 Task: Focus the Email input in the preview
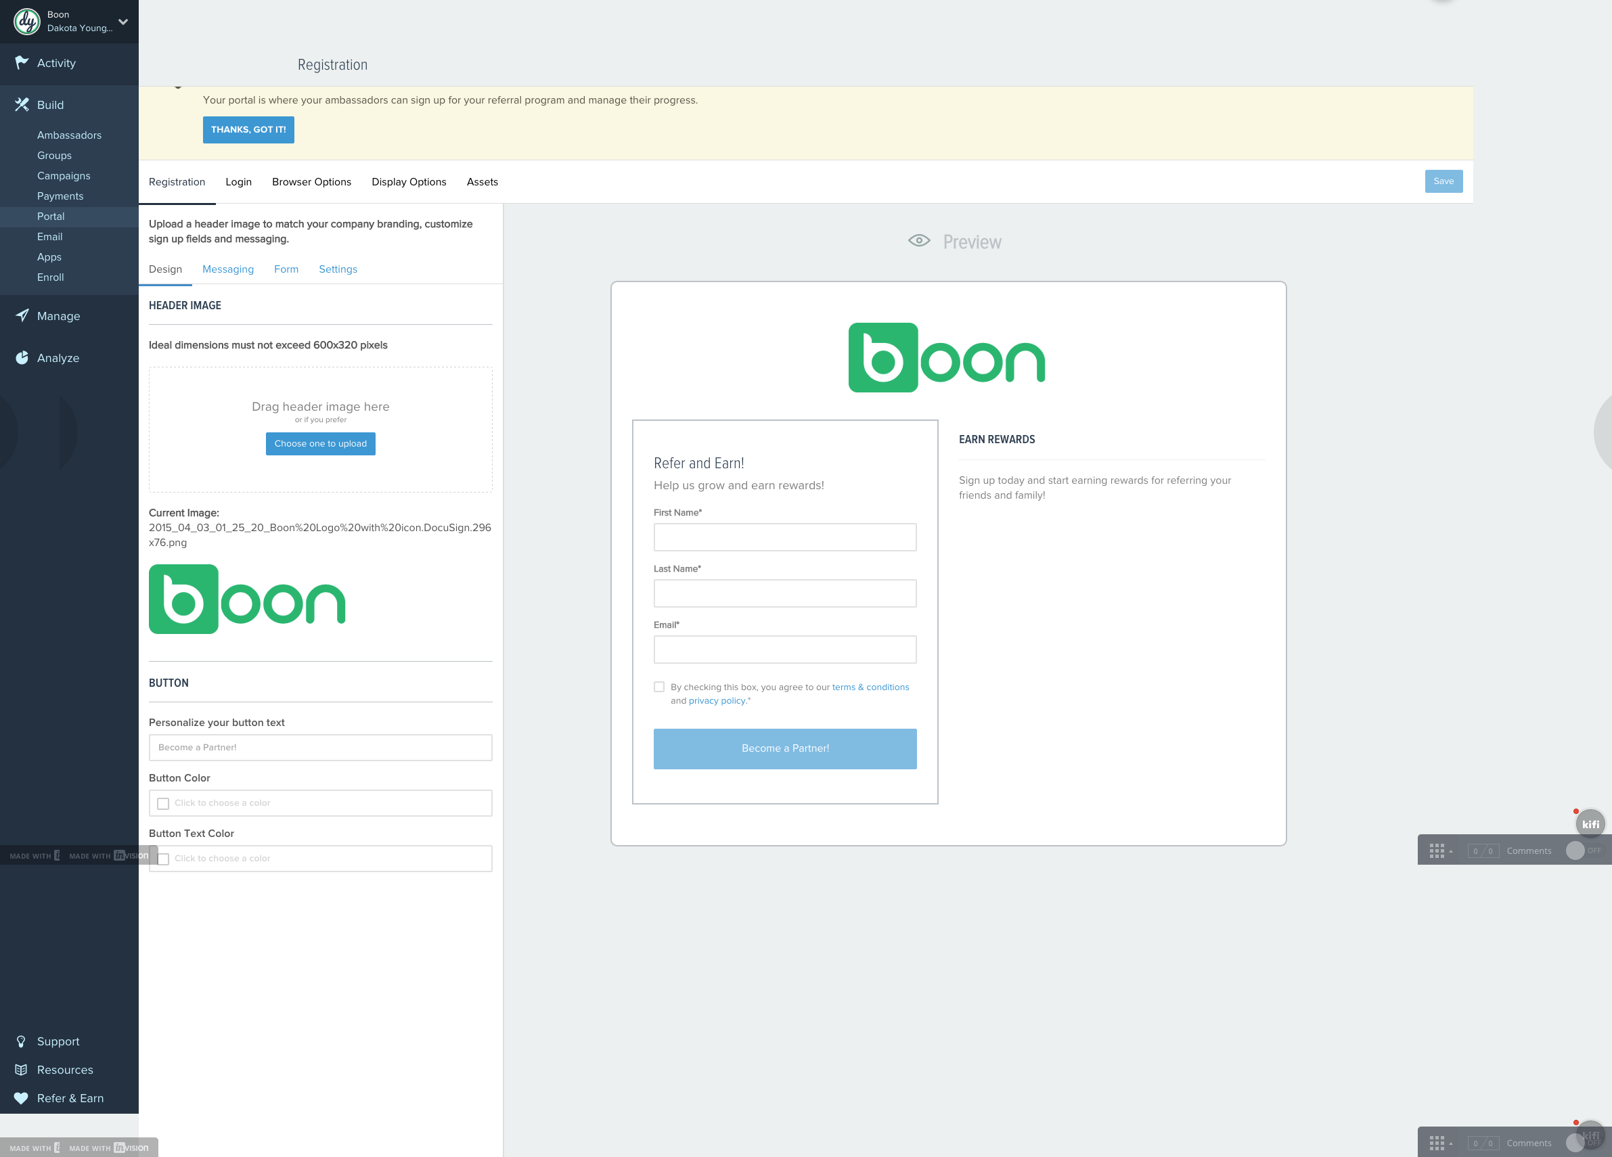coord(784,650)
